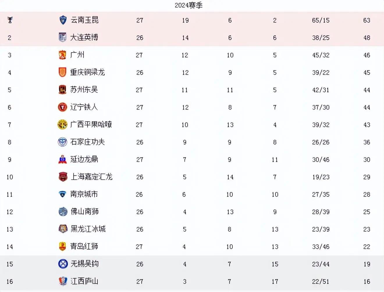Click the 上海嘉定汇龙 red logo
384x292 pixels.
(x=63, y=177)
